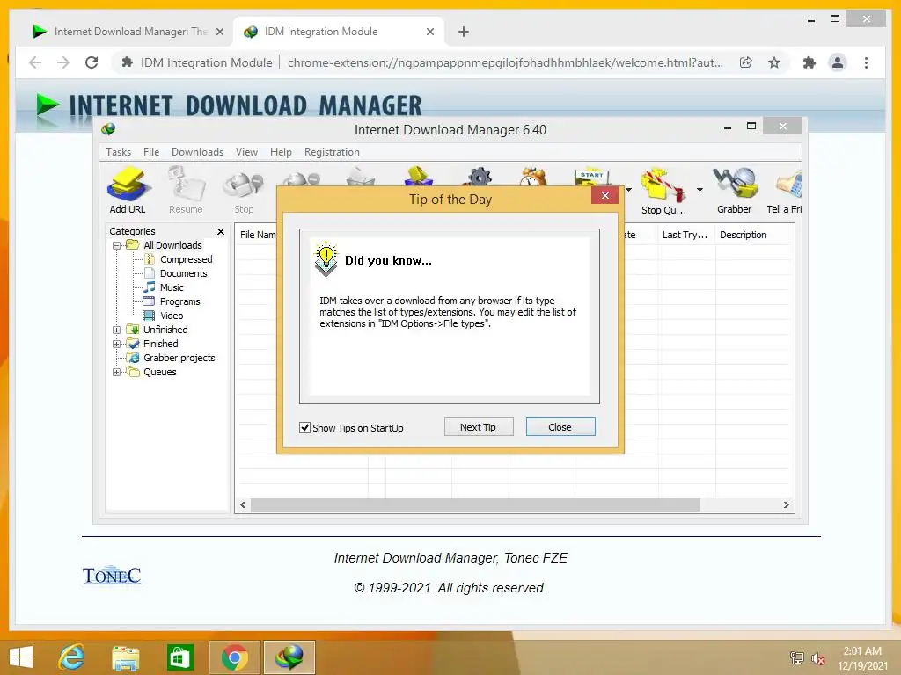Click the share page icon
This screenshot has height=675, width=901.
(746, 62)
